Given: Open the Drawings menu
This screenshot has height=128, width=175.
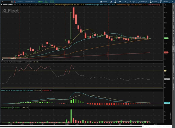Looking at the screenshot, I should pyautogui.click(x=143, y=2).
